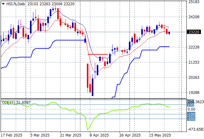Open the chart menu triangle beside HSI.fs

pos(3,4)
